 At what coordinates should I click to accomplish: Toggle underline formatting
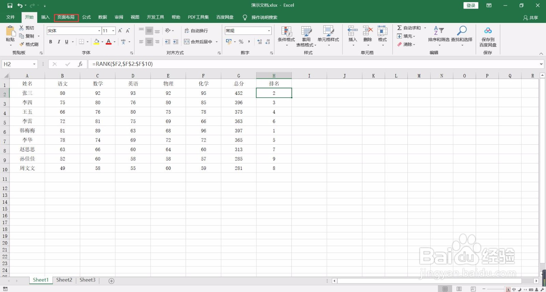(x=67, y=42)
